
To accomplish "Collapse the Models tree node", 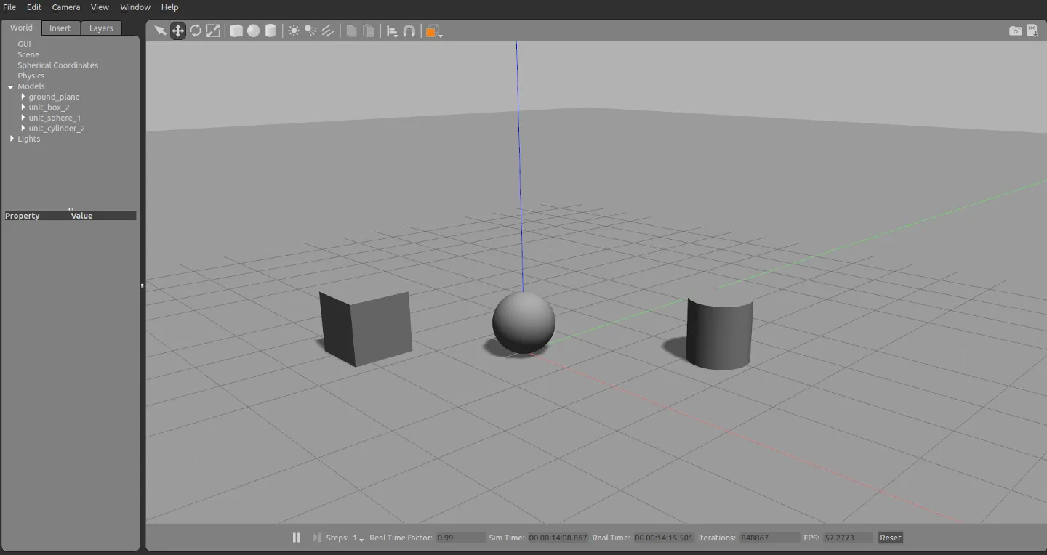I will pos(9,86).
